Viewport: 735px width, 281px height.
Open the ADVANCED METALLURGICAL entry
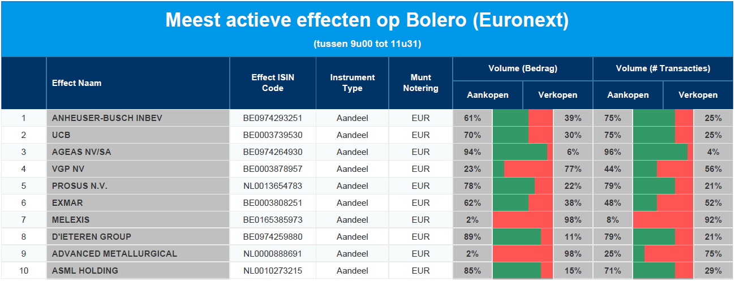tap(114, 254)
